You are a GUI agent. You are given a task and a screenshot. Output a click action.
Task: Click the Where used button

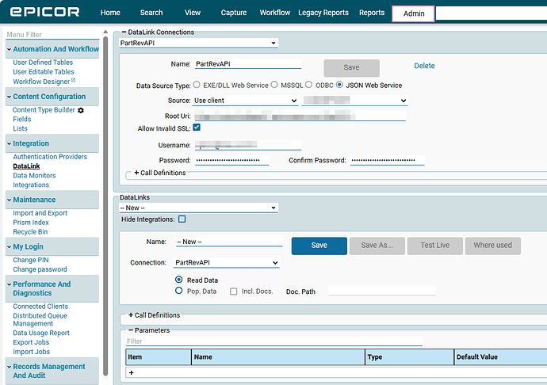click(492, 246)
